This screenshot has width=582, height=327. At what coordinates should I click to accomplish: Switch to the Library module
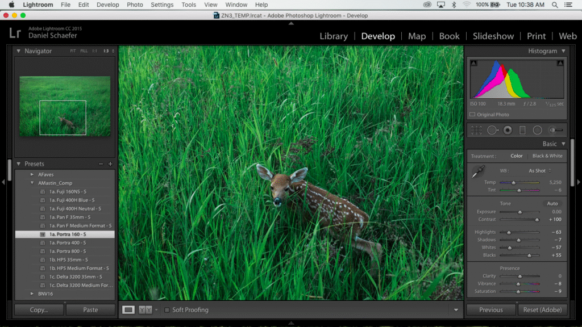pos(333,36)
